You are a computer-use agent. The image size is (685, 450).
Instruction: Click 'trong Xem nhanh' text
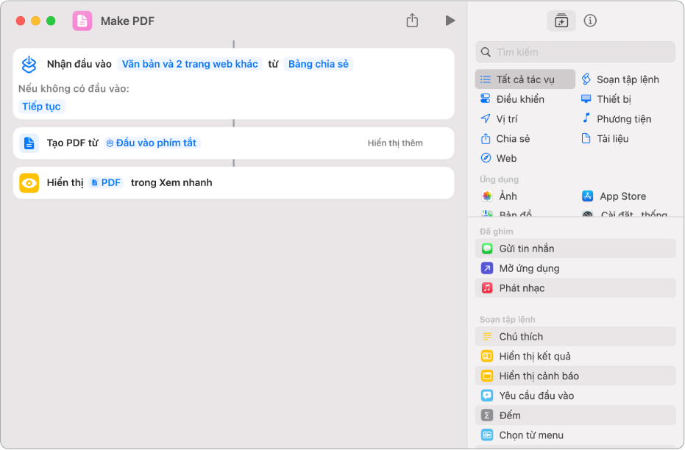coord(171,183)
